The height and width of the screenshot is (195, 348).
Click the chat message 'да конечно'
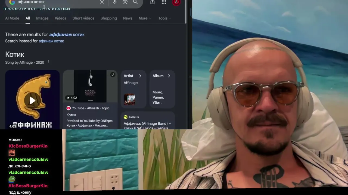(x=20, y=166)
